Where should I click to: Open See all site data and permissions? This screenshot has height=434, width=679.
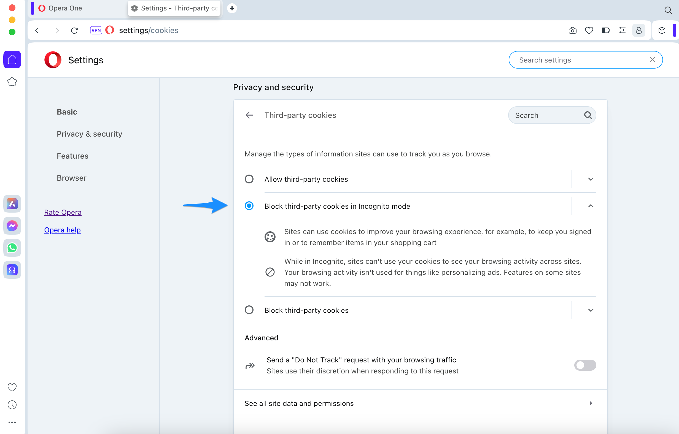coord(299,403)
